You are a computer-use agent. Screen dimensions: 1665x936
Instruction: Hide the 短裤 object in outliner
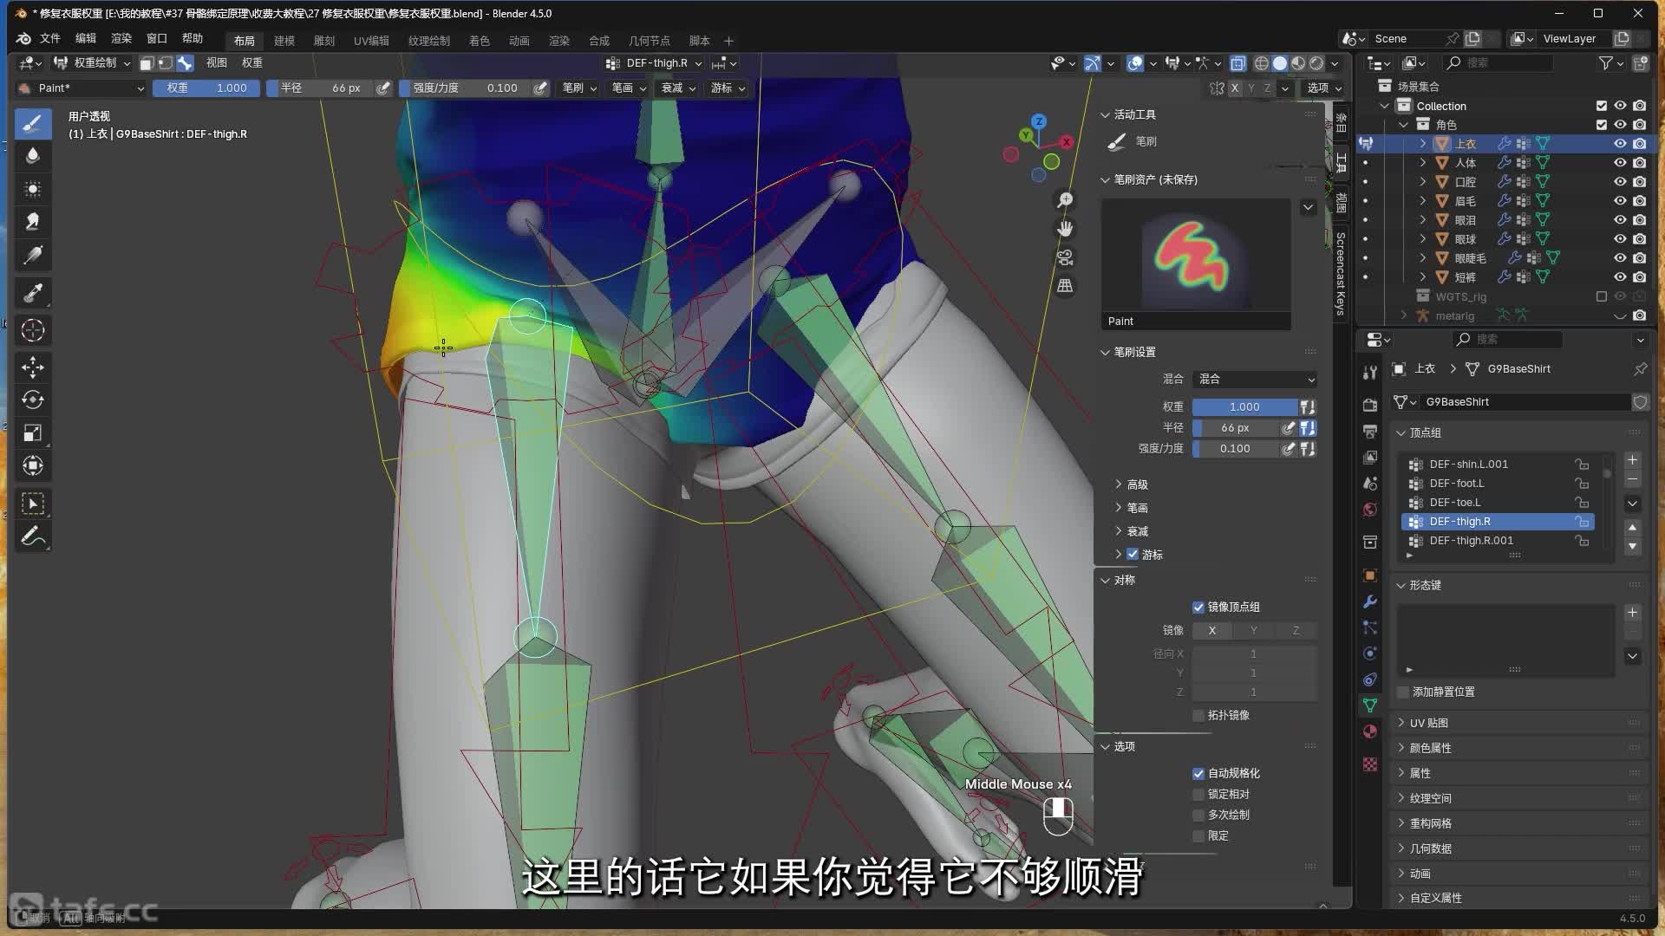coord(1619,277)
